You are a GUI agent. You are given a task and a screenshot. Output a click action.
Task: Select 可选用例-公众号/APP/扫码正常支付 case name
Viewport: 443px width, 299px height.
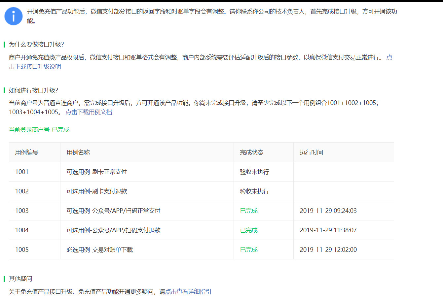[114, 211]
